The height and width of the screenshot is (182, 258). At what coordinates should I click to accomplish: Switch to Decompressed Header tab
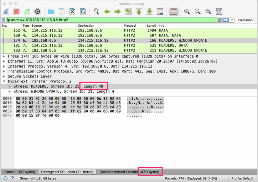(129, 172)
